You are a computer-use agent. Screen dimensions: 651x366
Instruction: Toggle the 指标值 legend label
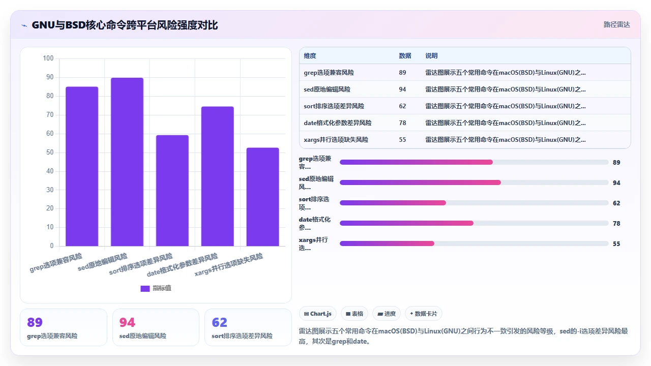click(x=162, y=288)
